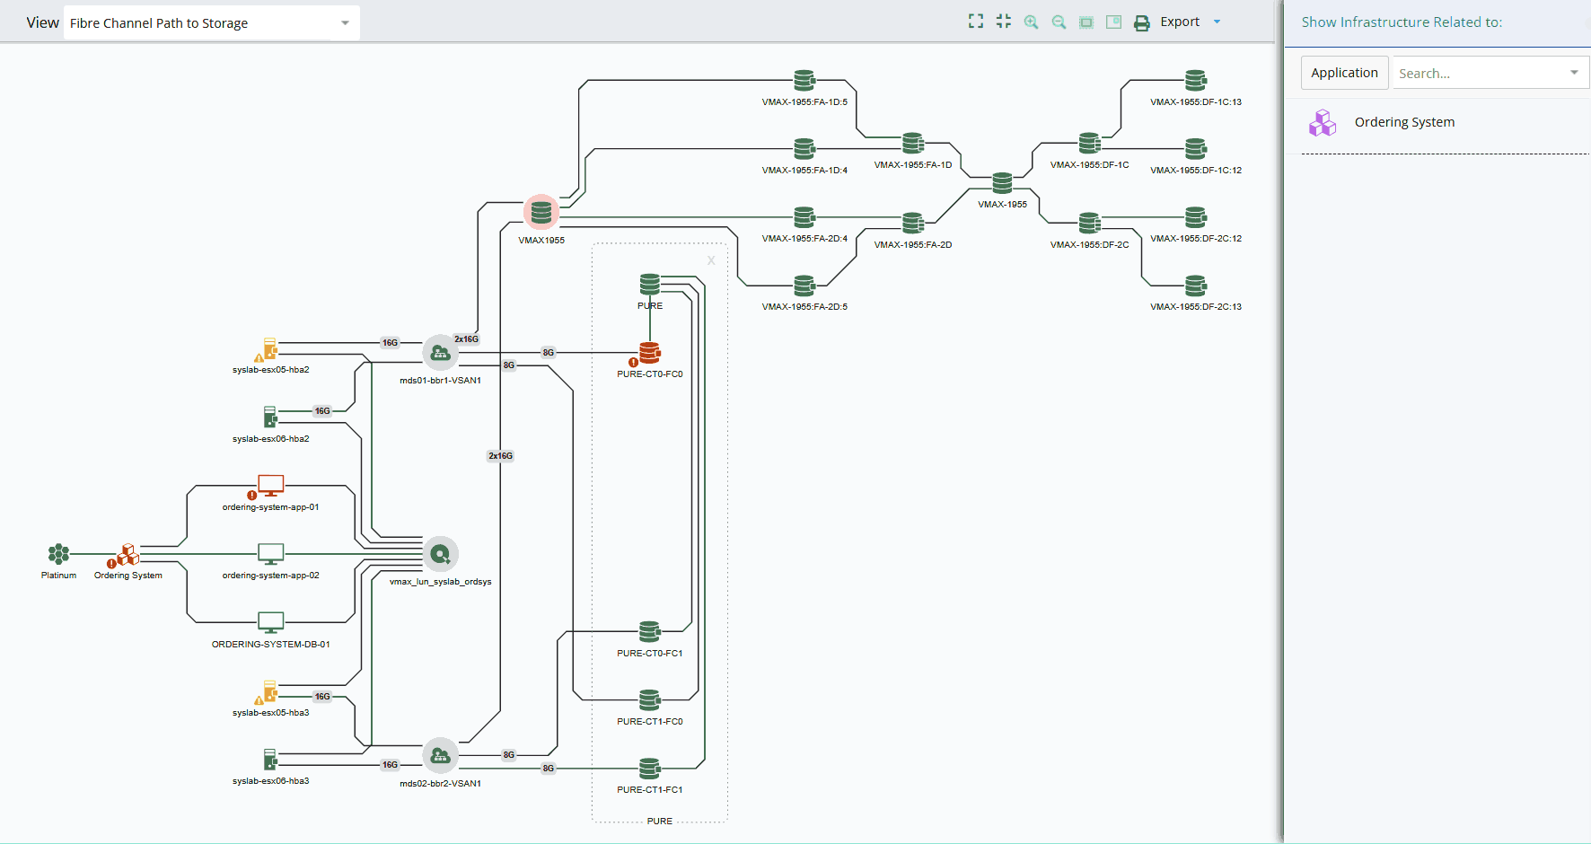Open the Application type dropdown
Screen dimensions: 1591x844
(x=1344, y=73)
